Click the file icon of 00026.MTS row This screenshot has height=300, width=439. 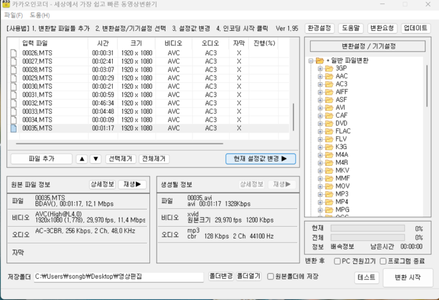(x=14, y=53)
